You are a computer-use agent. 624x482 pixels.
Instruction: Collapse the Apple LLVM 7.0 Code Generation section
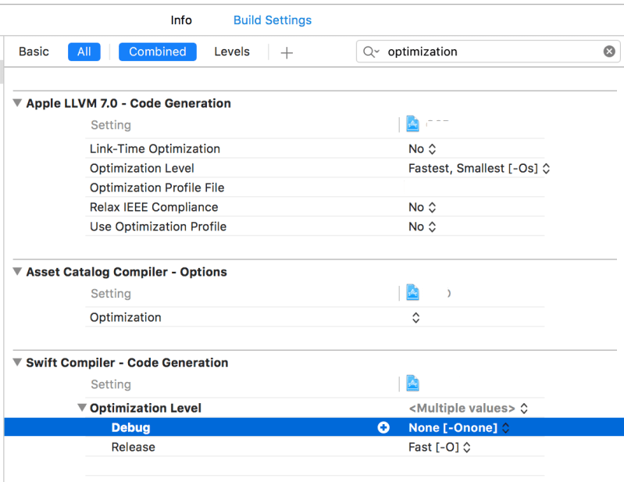[17, 103]
